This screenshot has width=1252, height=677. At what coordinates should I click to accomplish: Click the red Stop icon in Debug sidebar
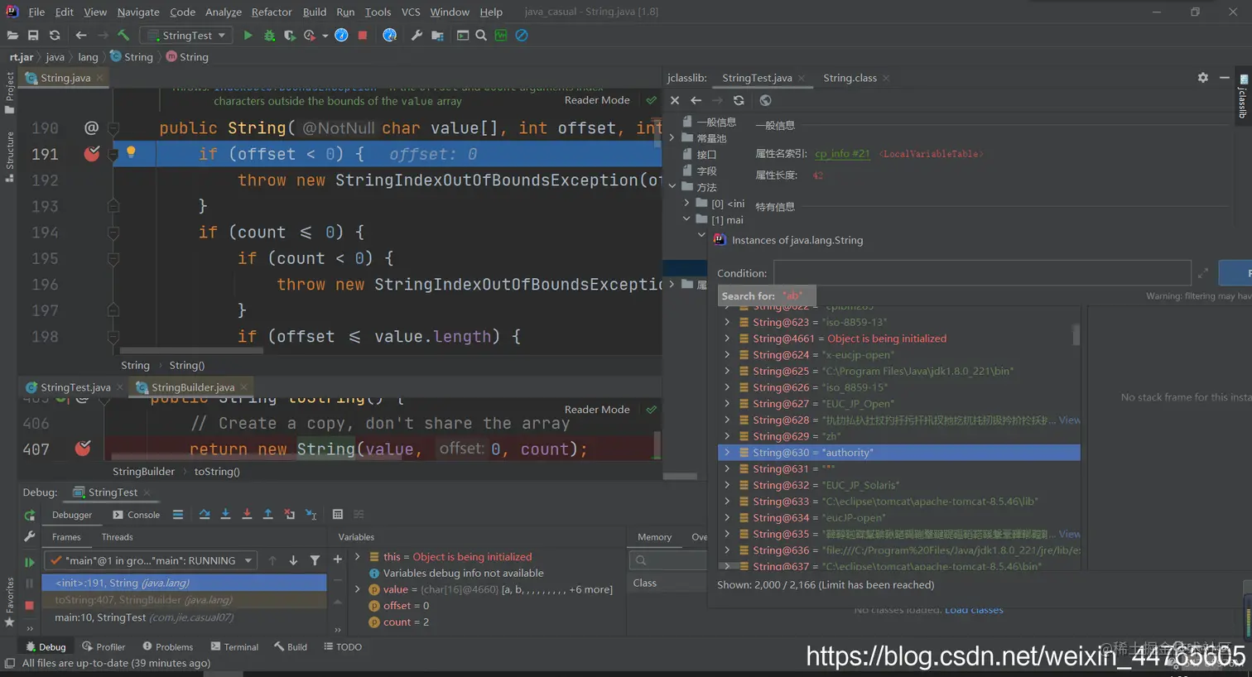(30, 605)
